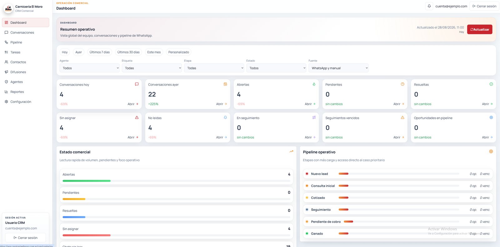This screenshot has width=500, height=247.
Task: Select the Hoy date filter
Action: [x=65, y=52]
